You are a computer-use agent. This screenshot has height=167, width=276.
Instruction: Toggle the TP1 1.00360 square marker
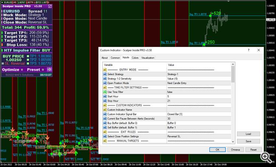click(28, 56)
